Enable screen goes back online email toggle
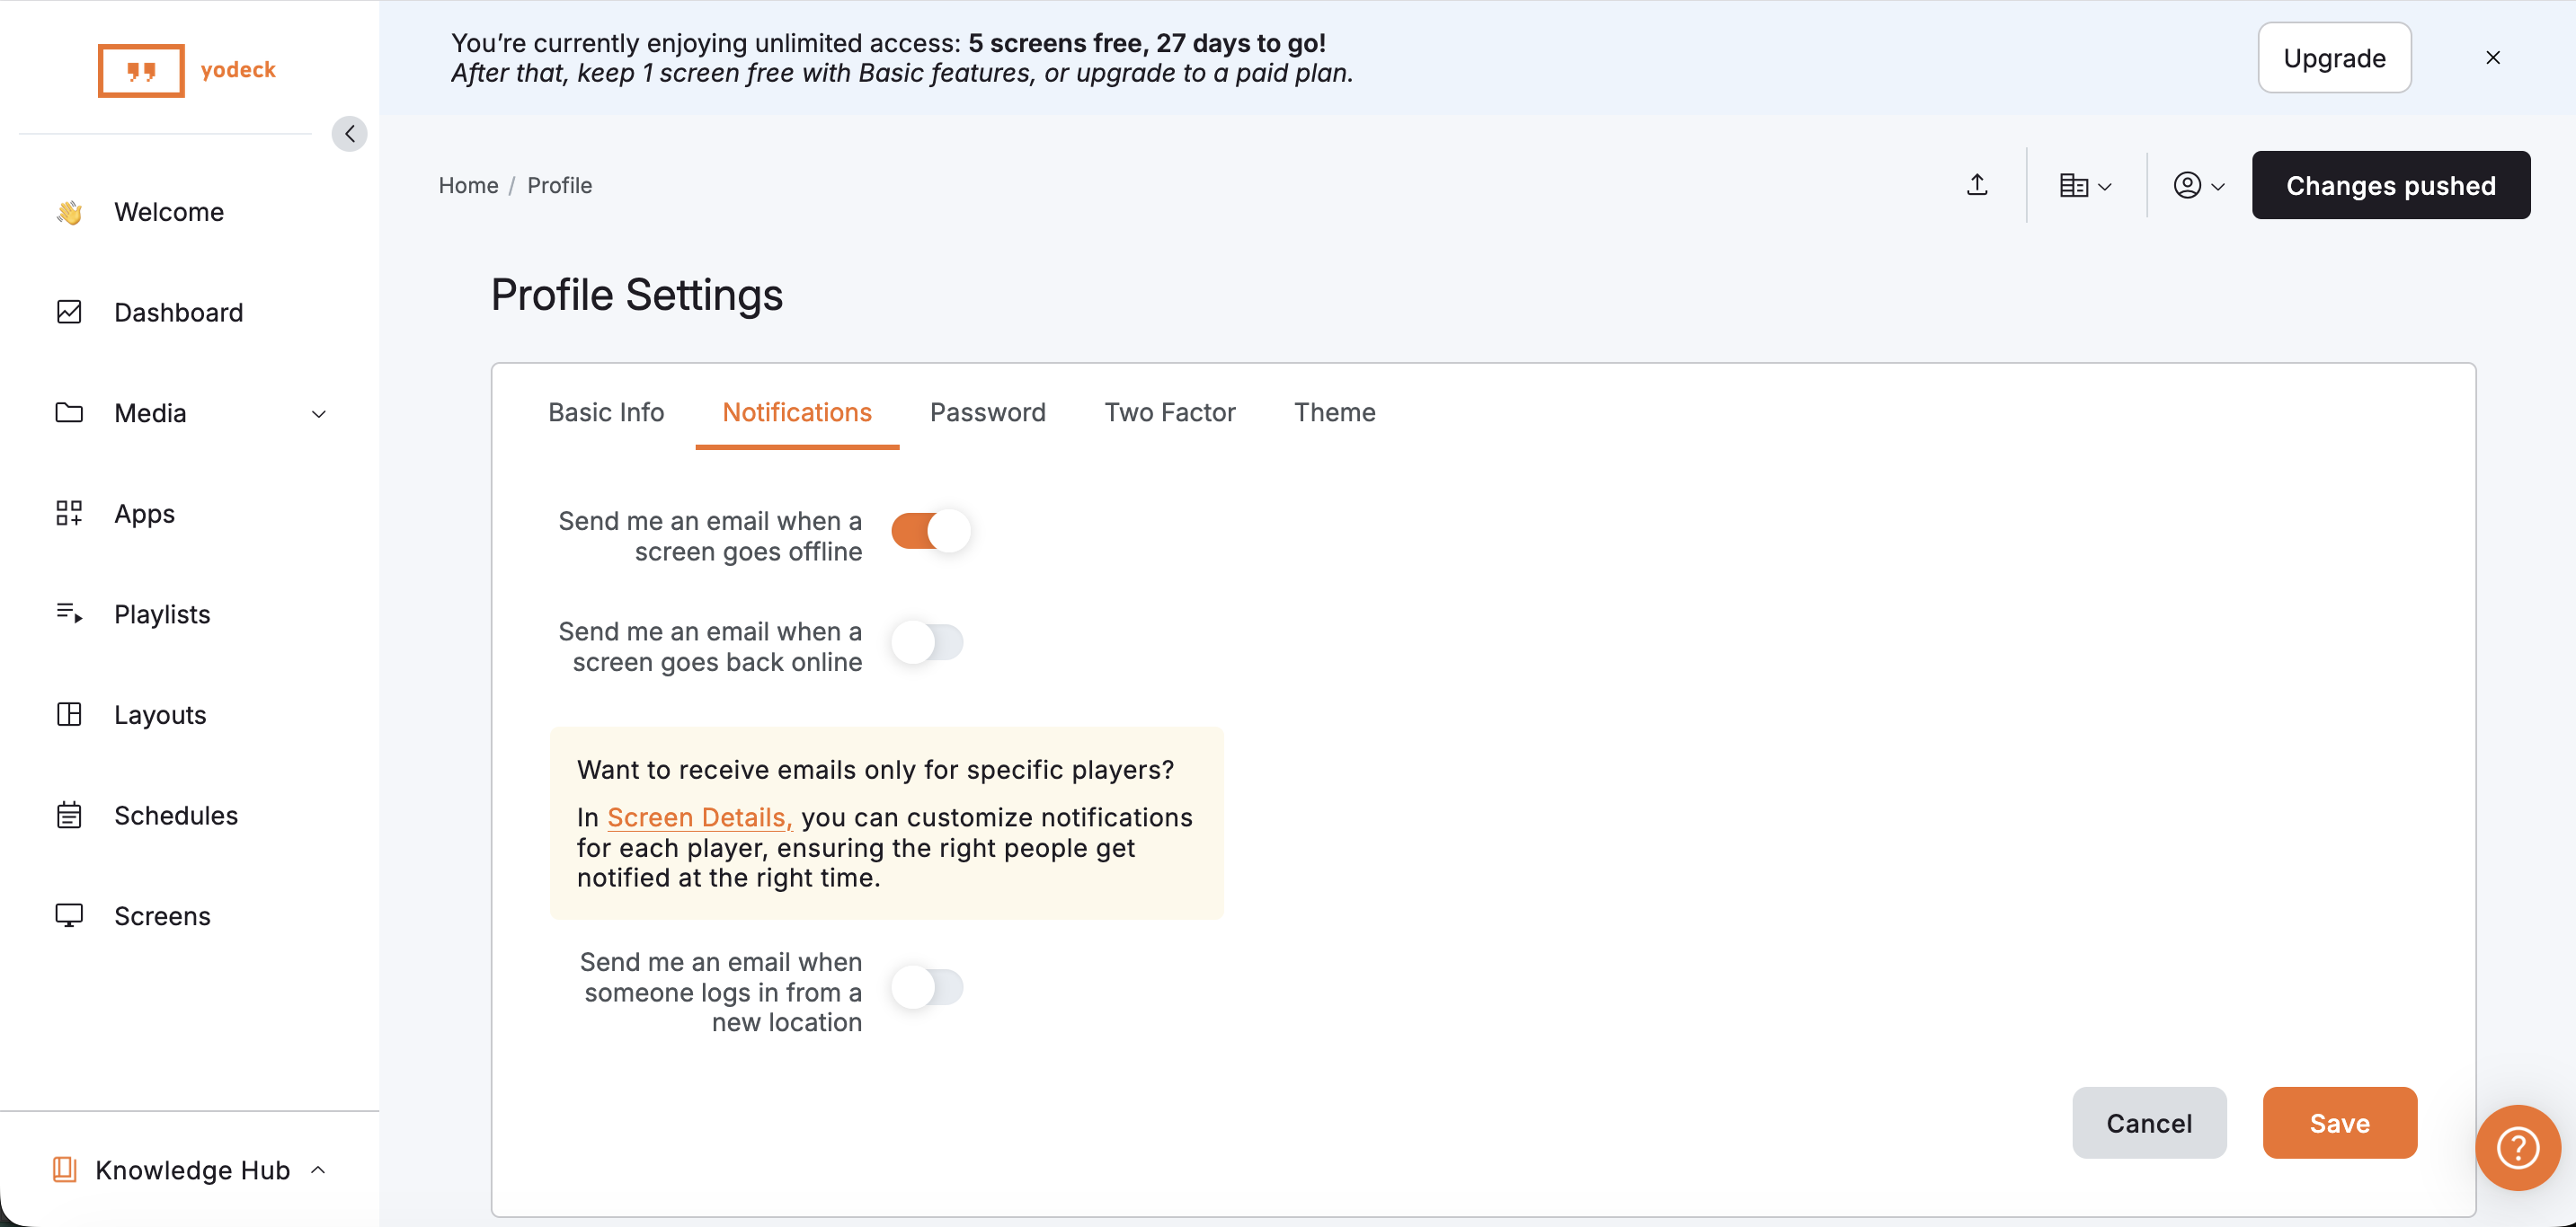The height and width of the screenshot is (1227, 2576). pyautogui.click(x=929, y=641)
